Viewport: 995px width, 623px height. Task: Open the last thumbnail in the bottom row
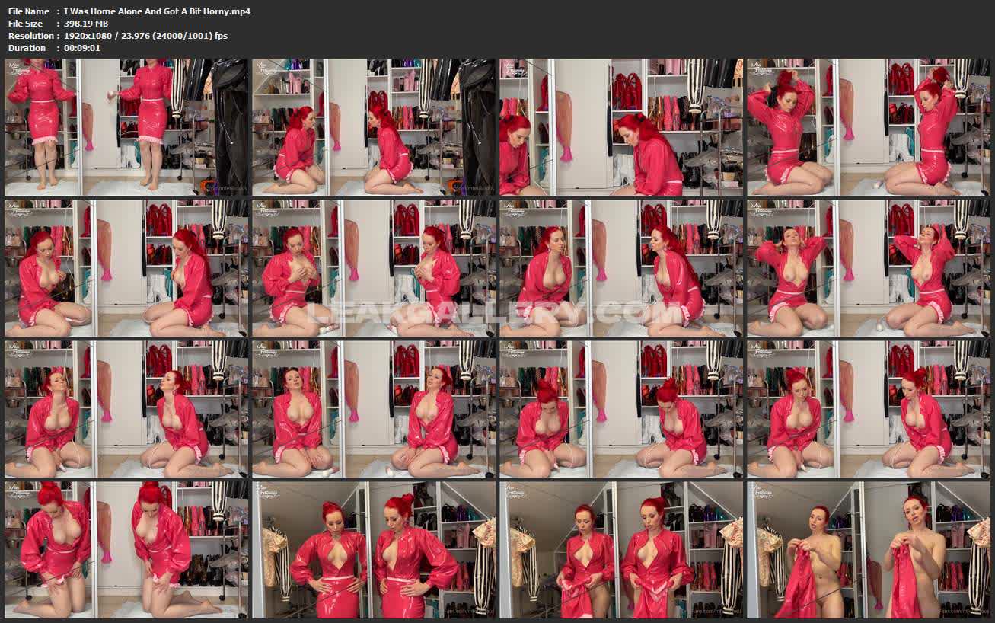pos(869,550)
